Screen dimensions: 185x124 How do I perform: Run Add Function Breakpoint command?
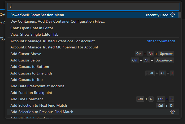point(31,93)
